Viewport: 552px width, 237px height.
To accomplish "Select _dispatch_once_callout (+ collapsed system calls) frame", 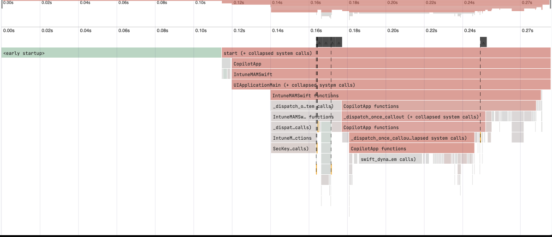I will (x=413, y=117).
